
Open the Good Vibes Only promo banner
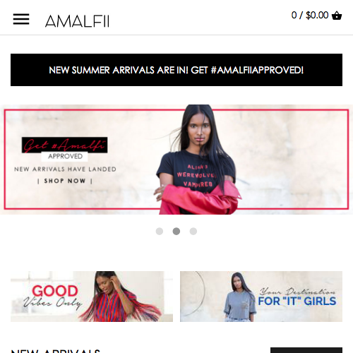coord(92,297)
